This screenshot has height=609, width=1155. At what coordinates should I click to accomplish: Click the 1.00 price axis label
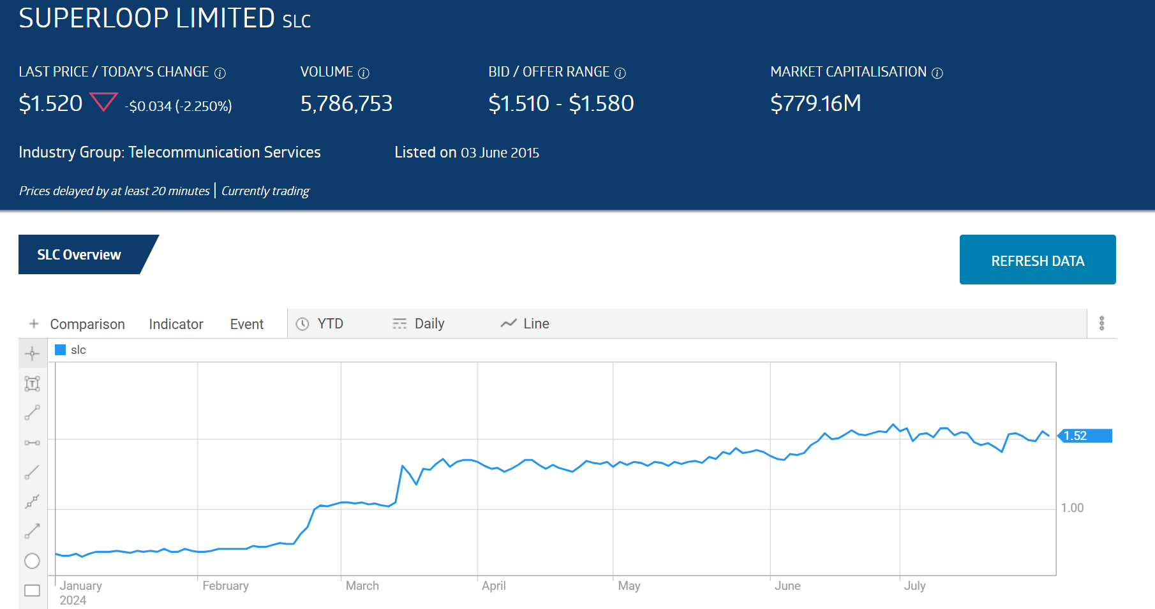point(1072,508)
